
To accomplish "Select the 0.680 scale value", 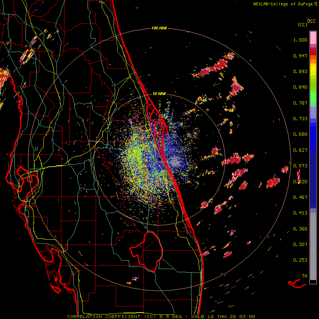I will coord(300,134).
